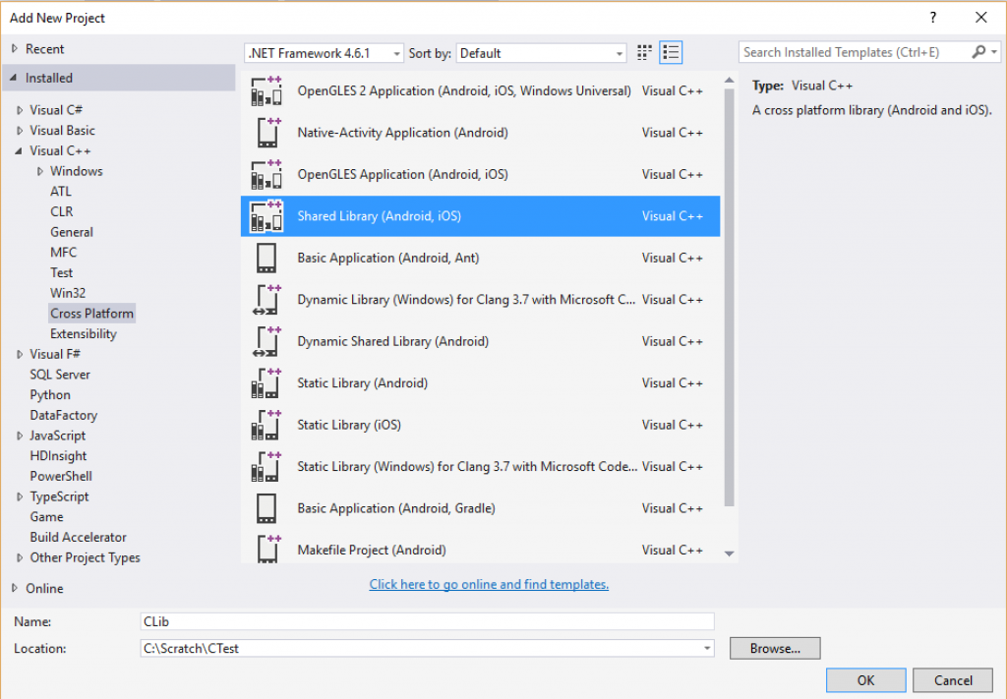This screenshot has height=699, width=1007.
Task: Expand the Other Project Types node
Action: pos(19,557)
